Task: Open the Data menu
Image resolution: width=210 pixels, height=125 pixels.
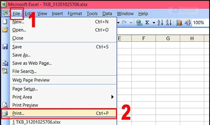Action: click(x=107, y=13)
